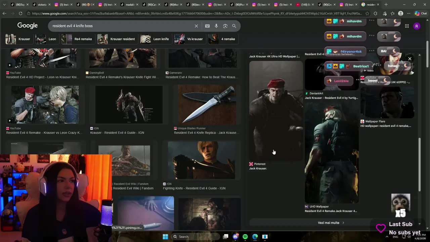This screenshot has height=242, width=430.
Task: Open the Windows Start menu
Action: [165, 237]
